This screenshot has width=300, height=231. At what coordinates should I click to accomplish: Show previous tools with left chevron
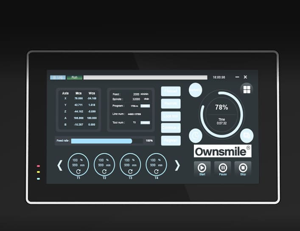(x=60, y=165)
